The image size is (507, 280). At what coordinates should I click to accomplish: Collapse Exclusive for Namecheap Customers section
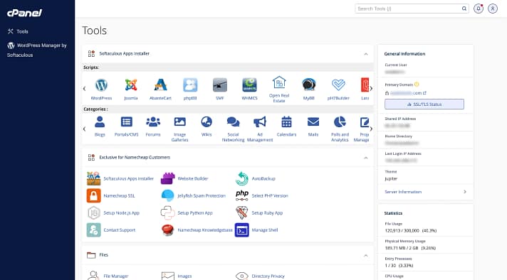click(x=366, y=158)
